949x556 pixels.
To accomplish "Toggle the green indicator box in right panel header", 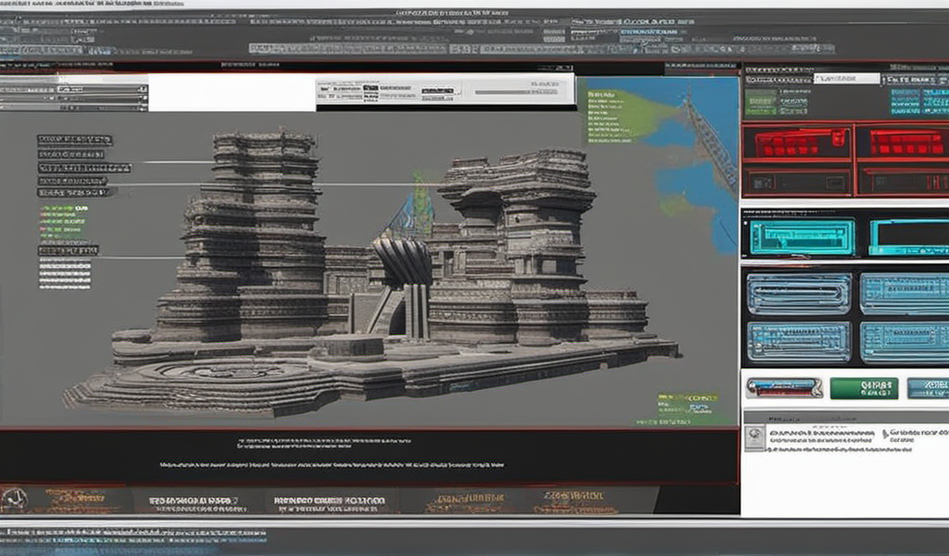I will (x=761, y=100).
